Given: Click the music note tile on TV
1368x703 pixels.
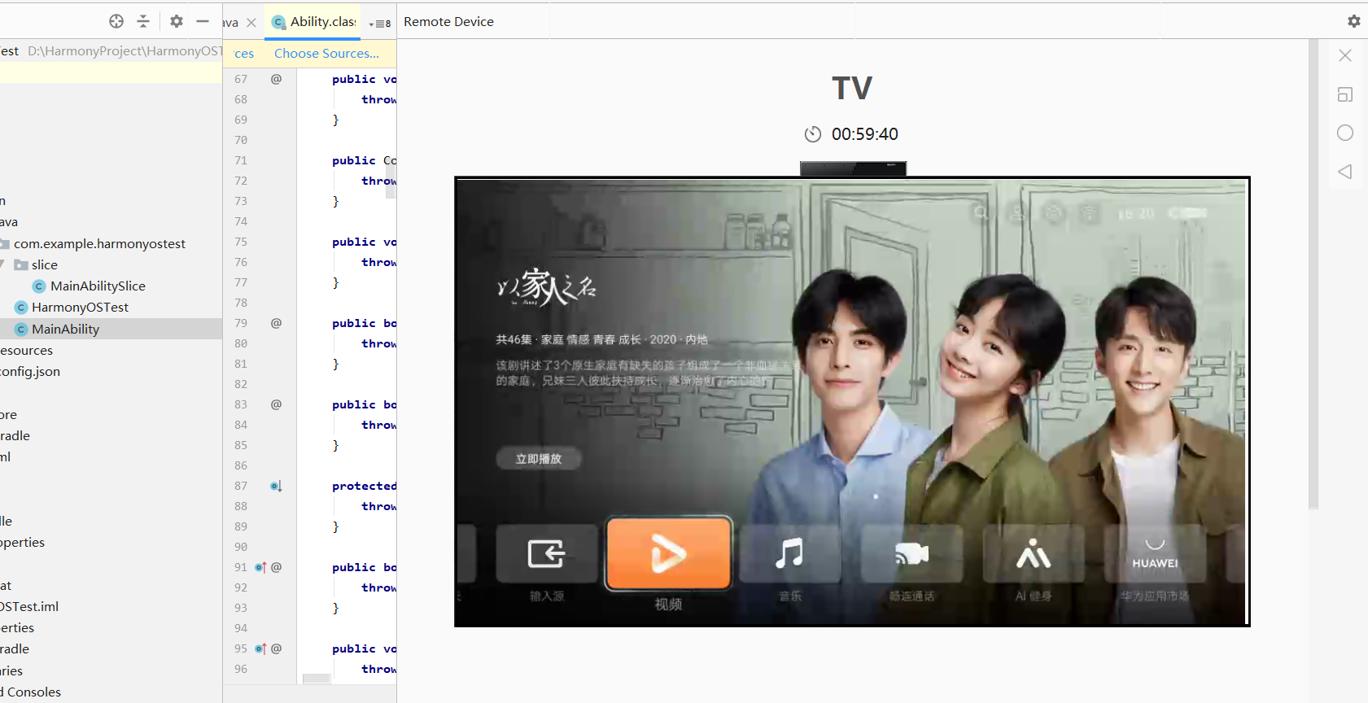Looking at the screenshot, I should click(x=789, y=554).
